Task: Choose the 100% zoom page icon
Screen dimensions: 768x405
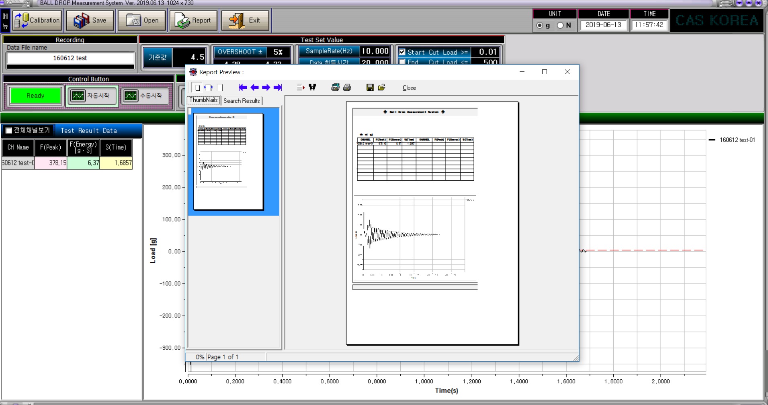Action: [220, 88]
